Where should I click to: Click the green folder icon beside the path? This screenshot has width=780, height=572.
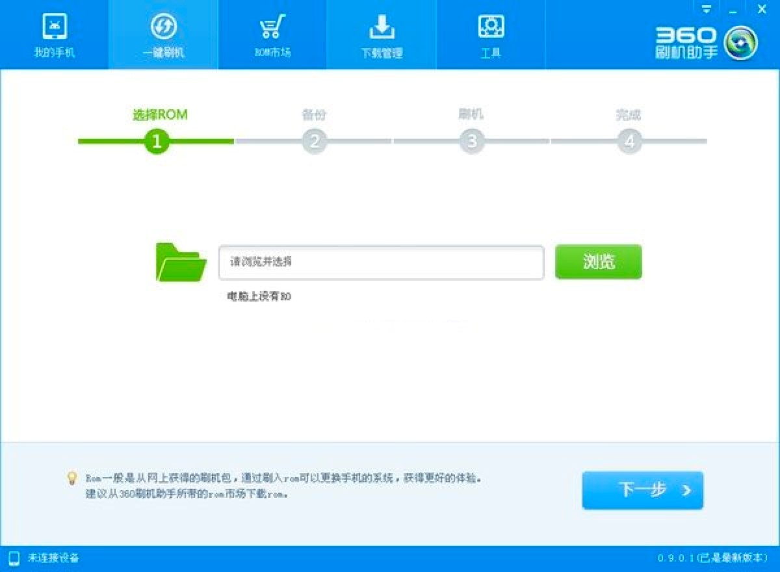point(180,261)
